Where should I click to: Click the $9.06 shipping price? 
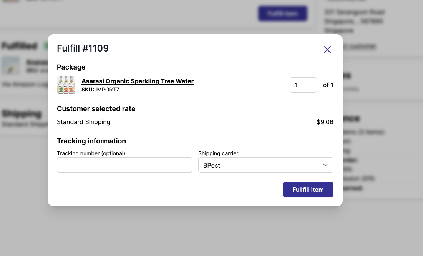pos(325,122)
